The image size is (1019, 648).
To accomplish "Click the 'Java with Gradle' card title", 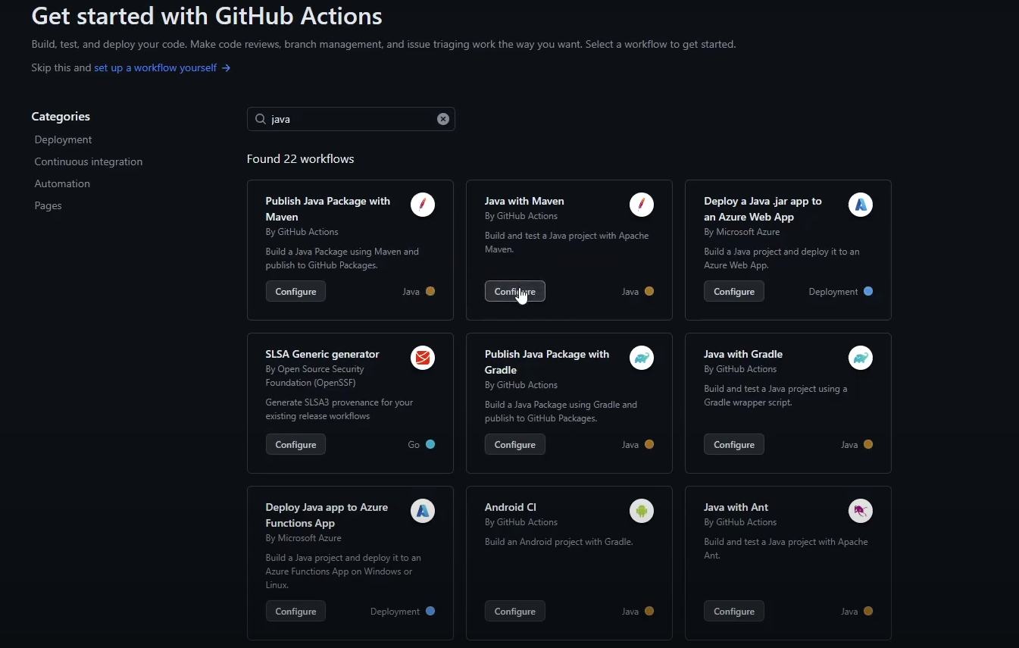I will [x=743, y=354].
